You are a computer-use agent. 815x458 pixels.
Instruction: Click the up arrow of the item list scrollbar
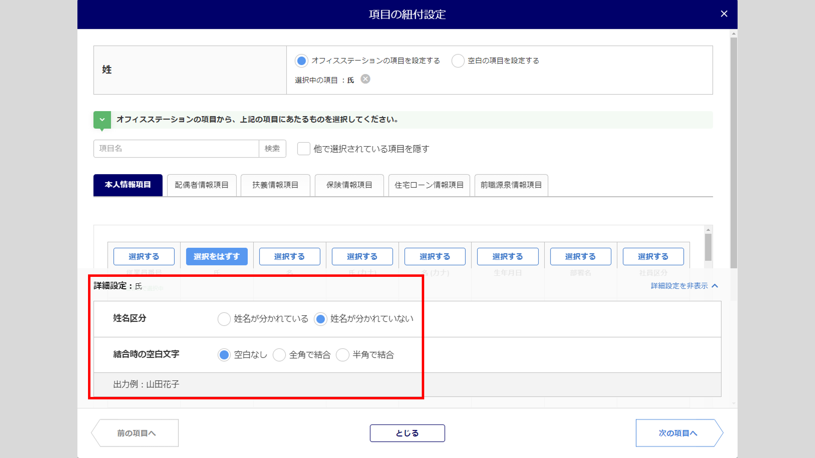pos(708,230)
